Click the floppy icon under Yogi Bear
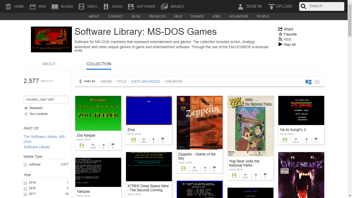Screen dimensions: 352x198 pyautogui.click(x=234, y=176)
